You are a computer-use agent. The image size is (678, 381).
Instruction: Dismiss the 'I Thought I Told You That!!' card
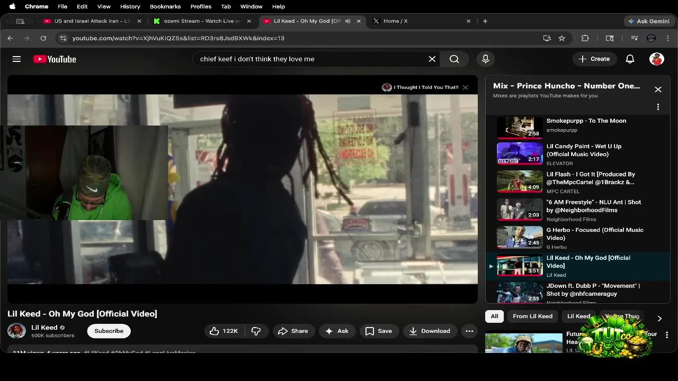(x=465, y=87)
